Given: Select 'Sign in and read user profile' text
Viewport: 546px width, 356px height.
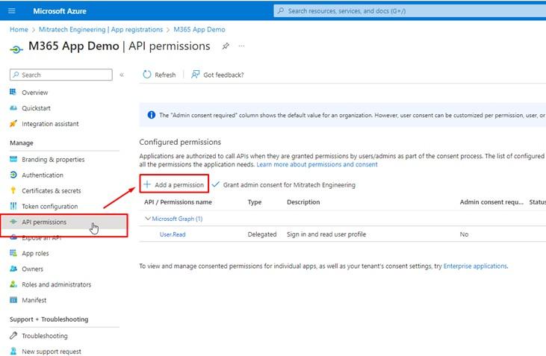Looking at the screenshot, I should [x=326, y=234].
